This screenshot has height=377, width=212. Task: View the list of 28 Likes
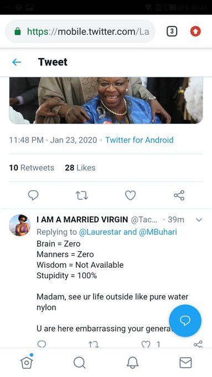tap(80, 168)
